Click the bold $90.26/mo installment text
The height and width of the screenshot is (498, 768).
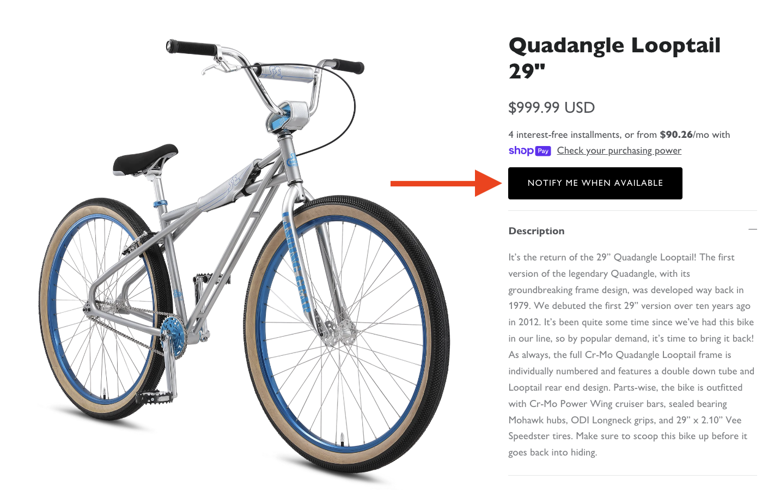(x=675, y=134)
